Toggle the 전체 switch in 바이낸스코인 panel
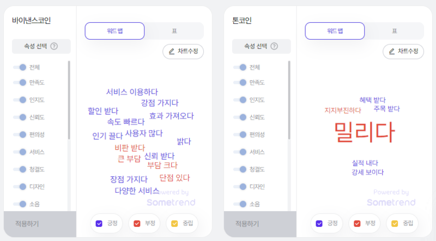 [20, 67]
